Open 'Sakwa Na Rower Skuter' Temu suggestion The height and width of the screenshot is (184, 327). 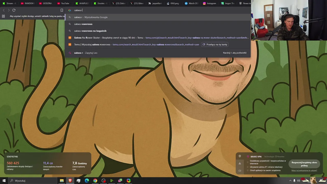(x=158, y=38)
